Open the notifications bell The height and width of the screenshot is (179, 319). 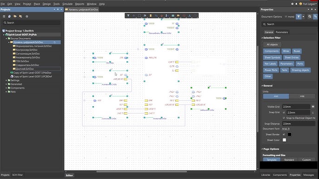(296, 4)
